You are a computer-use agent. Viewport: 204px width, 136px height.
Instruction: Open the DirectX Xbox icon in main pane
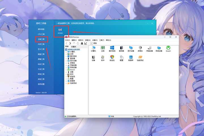click(x=168, y=49)
